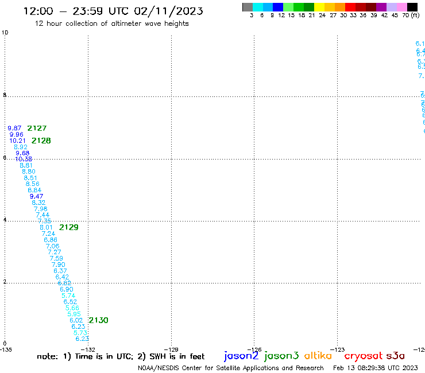Click the wave height value 8.01
The height and width of the screenshot is (373, 425).
pos(46,227)
